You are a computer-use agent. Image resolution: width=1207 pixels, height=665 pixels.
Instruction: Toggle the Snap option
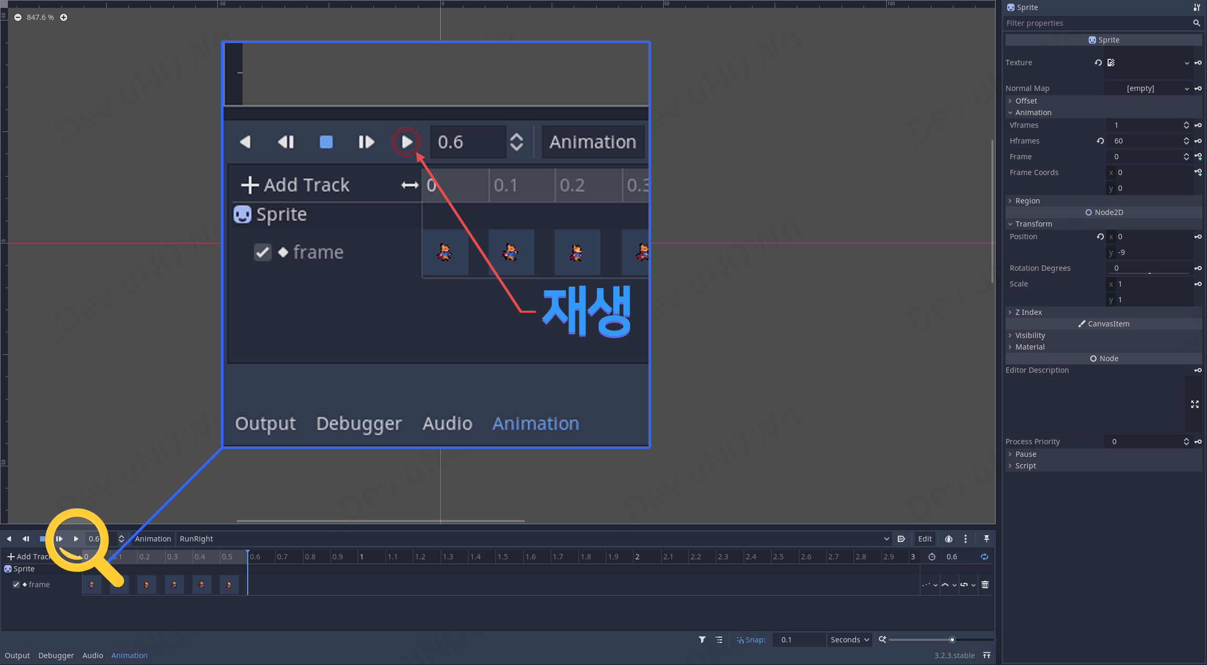(750, 640)
